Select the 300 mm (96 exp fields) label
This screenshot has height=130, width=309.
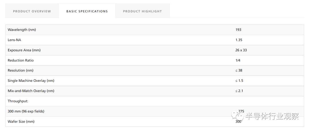coord(26,111)
